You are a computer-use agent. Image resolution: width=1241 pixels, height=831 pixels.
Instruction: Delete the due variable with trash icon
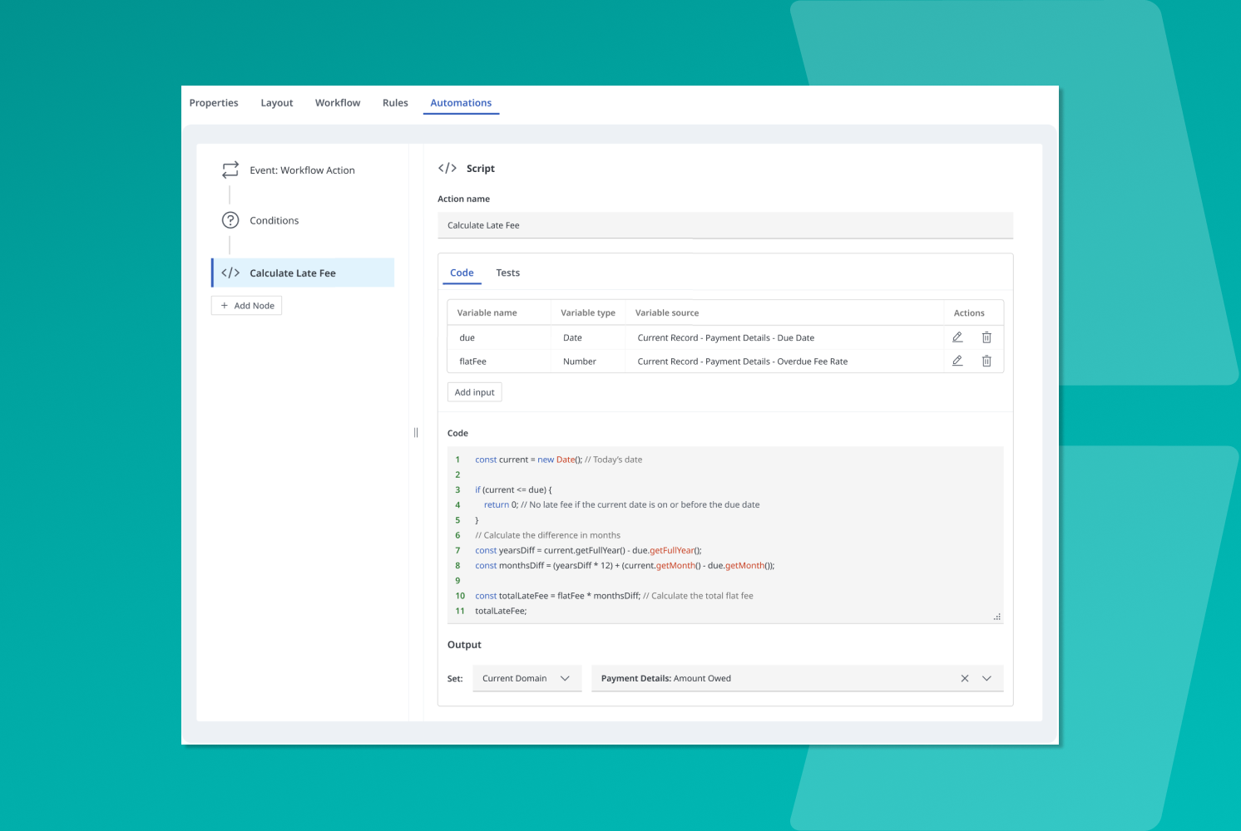click(x=986, y=337)
